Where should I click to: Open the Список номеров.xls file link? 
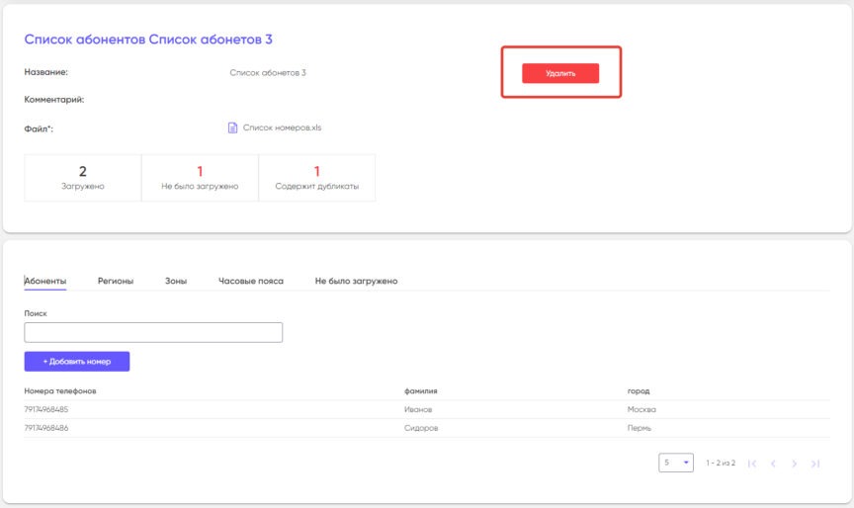(x=282, y=127)
